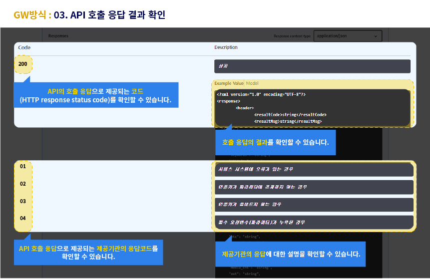430x279 pixels.
Task: Click the Responses section heading
Action: pos(58,36)
